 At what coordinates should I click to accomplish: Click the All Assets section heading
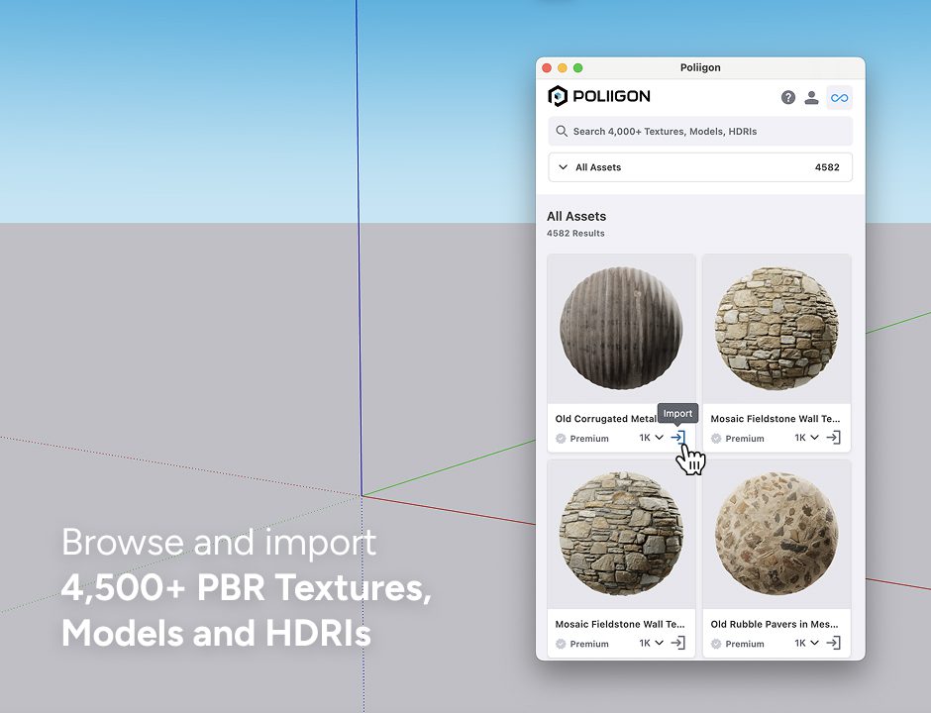click(576, 216)
